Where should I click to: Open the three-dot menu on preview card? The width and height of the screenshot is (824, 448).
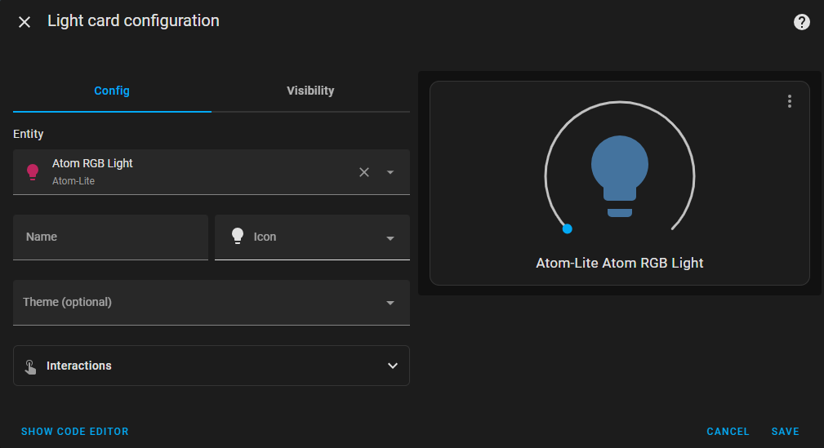click(x=790, y=101)
